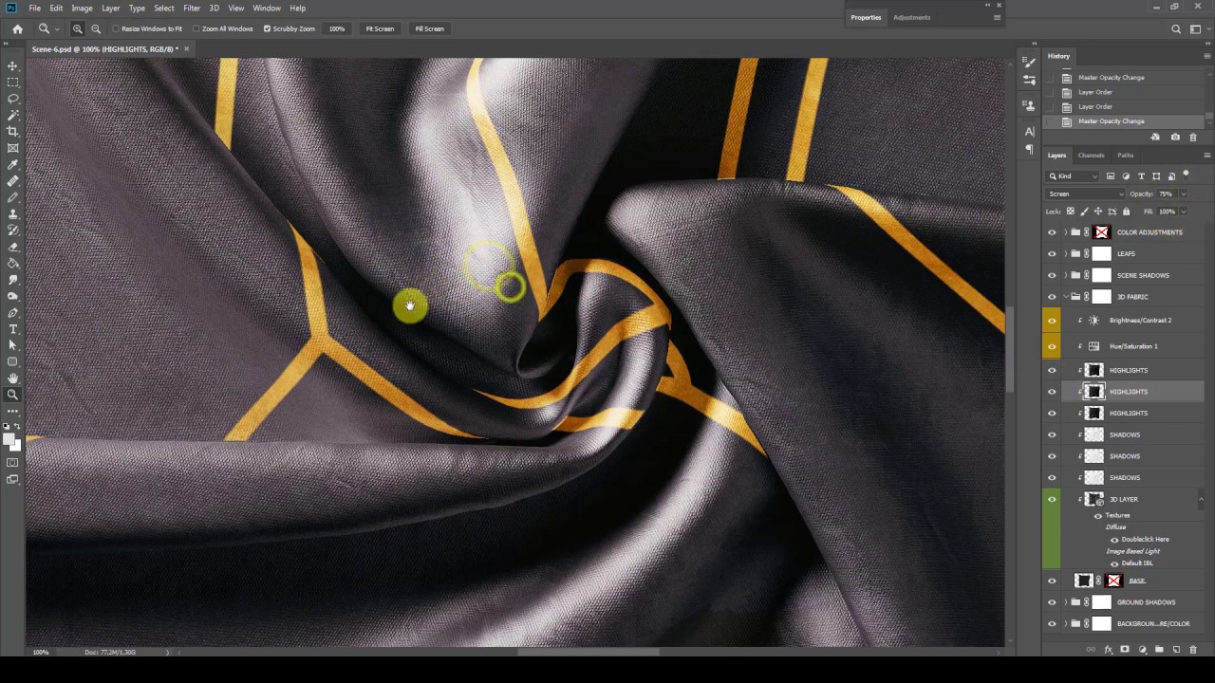
Task: Select the Eyedropper tool
Action: (x=12, y=164)
